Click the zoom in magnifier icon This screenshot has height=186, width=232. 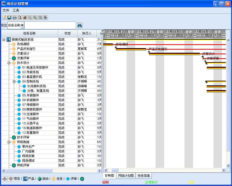35,18
